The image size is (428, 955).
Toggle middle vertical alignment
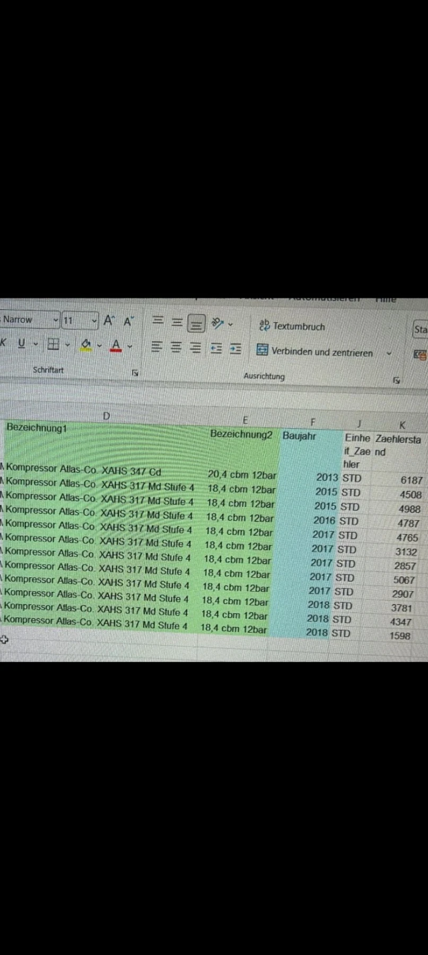177,322
